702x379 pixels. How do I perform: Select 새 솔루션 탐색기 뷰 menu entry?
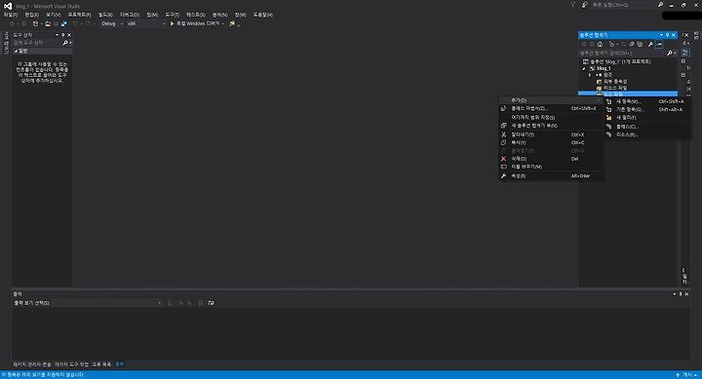(551, 126)
